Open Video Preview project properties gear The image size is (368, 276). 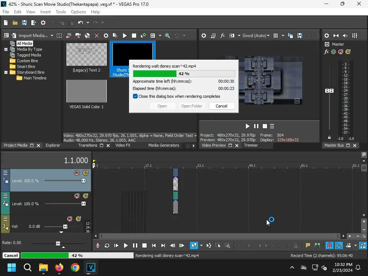[x=204, y=36]
